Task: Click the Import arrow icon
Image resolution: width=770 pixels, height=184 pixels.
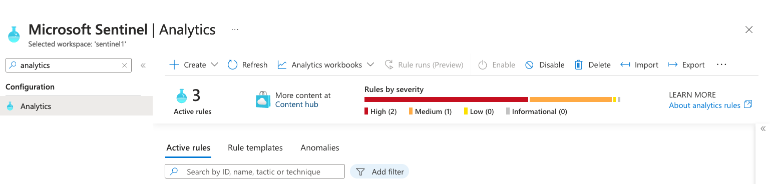Action: pyautogui.click(x=625, y=65)
